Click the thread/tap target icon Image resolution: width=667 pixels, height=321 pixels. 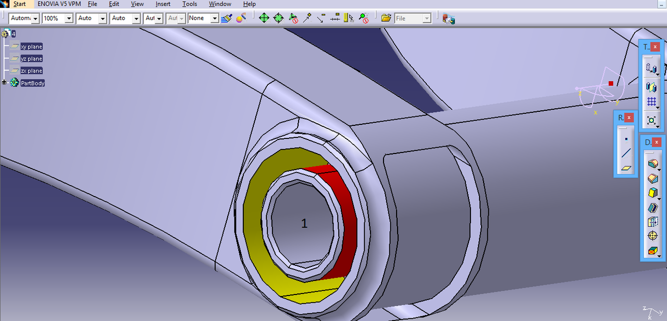click(x=652, y=236)
